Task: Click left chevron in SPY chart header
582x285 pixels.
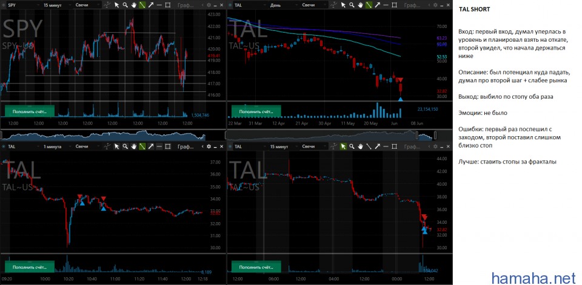Action: pyautogui.click(x=202, y=5)
